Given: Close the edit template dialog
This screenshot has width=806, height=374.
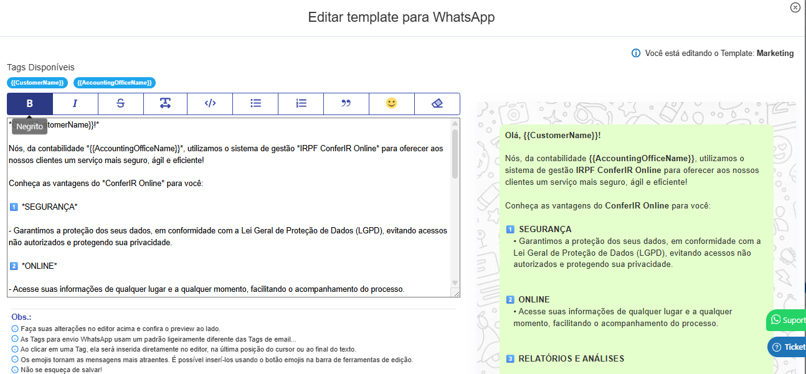Looking at the screenshot, I should 795,7.
